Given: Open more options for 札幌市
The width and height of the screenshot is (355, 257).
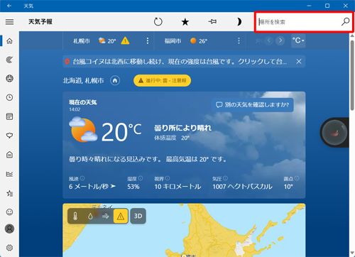Looking at the screenshot, I should tap(148, 41).
